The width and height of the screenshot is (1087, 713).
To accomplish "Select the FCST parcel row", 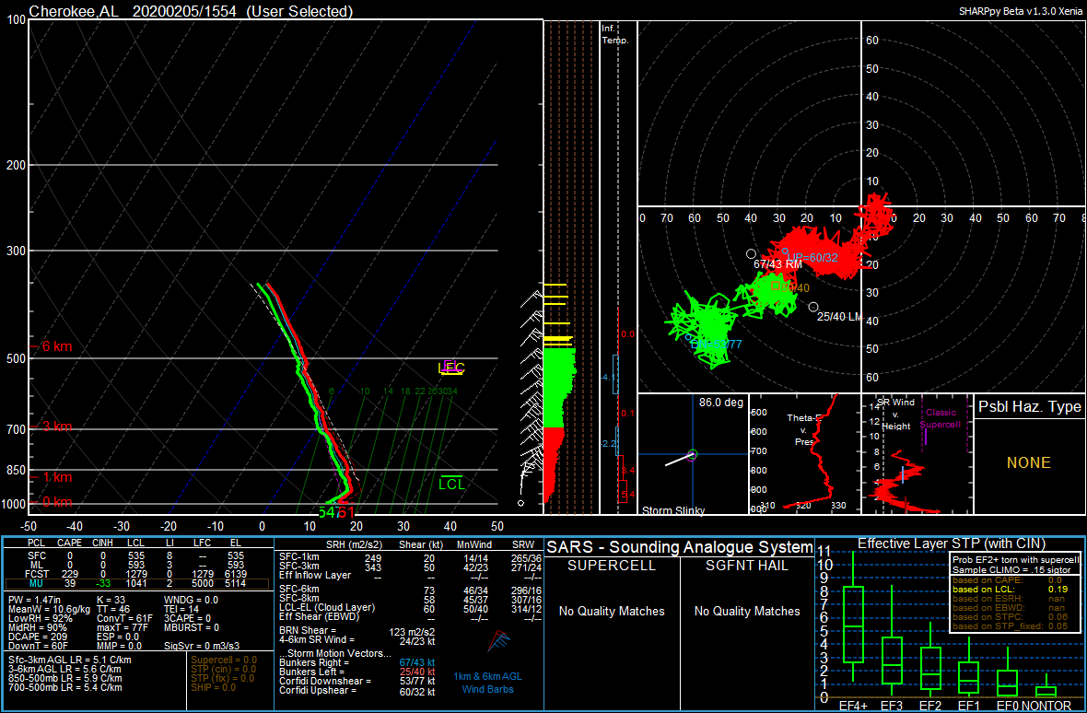I will click(x=136, y=573).
